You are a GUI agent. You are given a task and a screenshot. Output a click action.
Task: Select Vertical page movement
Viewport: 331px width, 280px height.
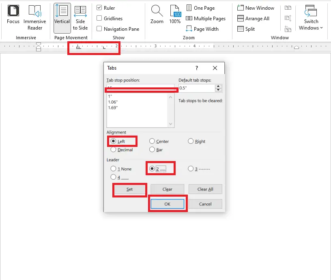pos(62,16)
